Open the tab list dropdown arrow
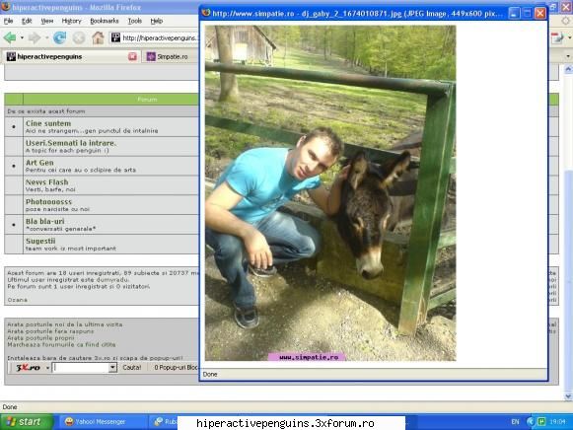Screen dimensions: 573x430 [x=568, y=56]
